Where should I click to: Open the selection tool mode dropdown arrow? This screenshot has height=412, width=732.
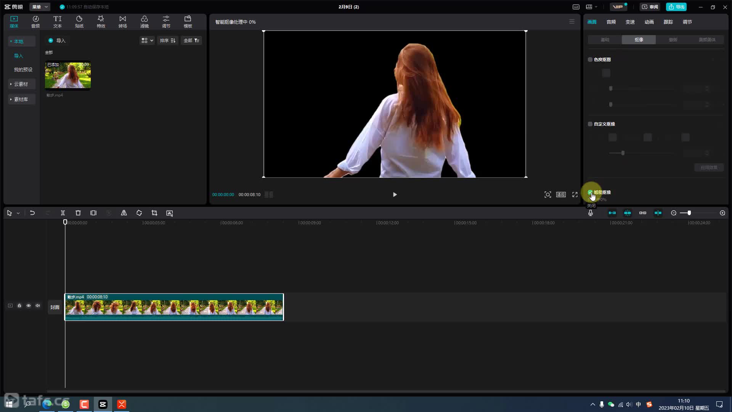pyautogui.click(x=18, y=213)
